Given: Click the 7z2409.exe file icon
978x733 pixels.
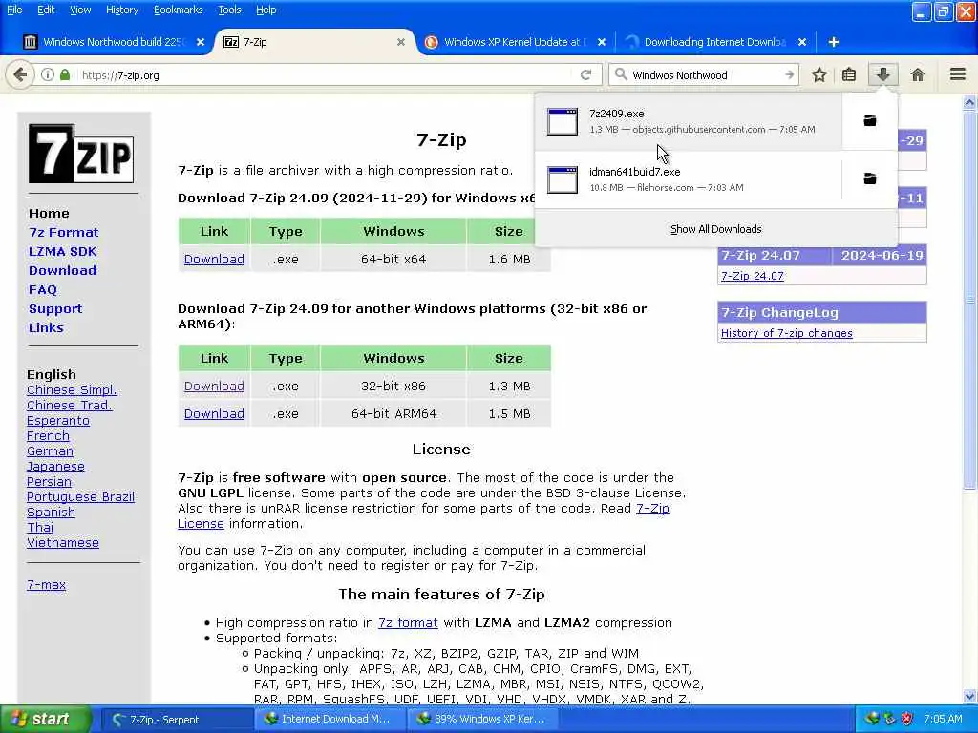Looking at the screenshot, I should (562, 121).
